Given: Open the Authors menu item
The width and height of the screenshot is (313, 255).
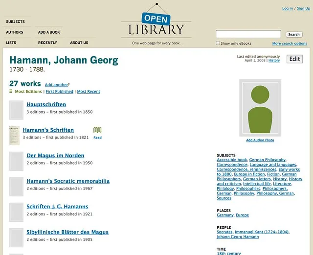Looking at the screenshot, I should point(15,32).
